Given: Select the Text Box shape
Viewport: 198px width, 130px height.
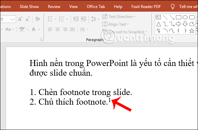Looking at the screenshot, I should pyautogui.click(x=158, y=17).
